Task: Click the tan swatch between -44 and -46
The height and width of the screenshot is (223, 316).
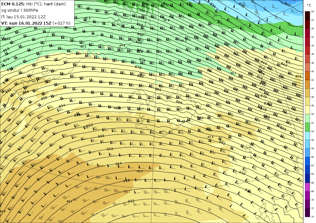Action: coord(307,93)
